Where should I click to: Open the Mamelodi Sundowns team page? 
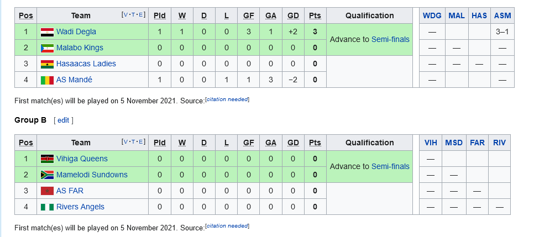pos(92,175)
